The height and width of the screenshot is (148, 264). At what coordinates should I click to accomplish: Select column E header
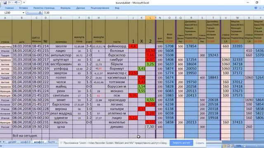point(61,18)
